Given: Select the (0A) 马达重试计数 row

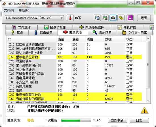Looking at the screenshot, I should click(x=75, y=70).
